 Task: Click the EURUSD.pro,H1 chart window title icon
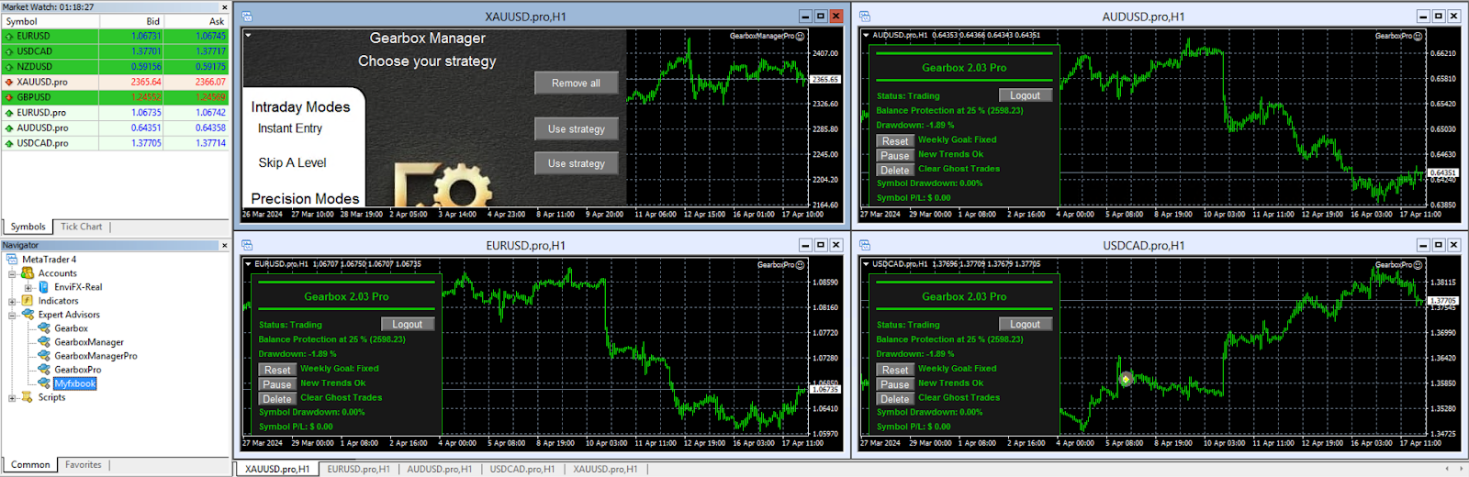[x=247, y=245]
